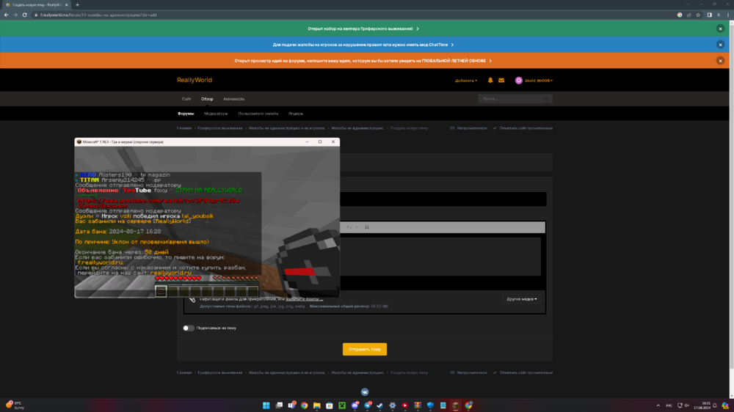The height and width of the screenshot is (412, 734).
Task: Expand the 'Другие медиа' dropdown
Action: point(521,299)
